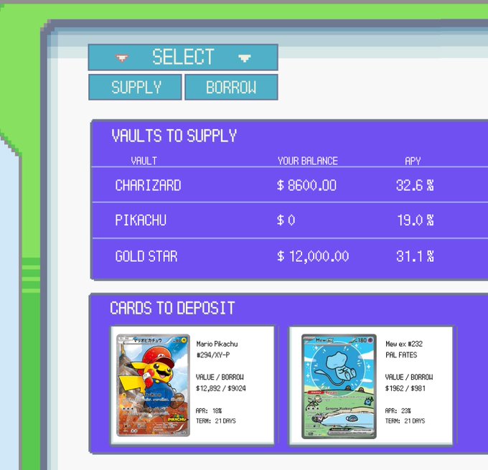This screenshot has height=470, width=488.
Task: Select the PIKACHU vault row
Action: [290, 220]
